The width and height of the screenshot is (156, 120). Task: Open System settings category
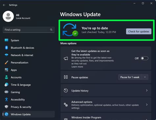[29, 40]
